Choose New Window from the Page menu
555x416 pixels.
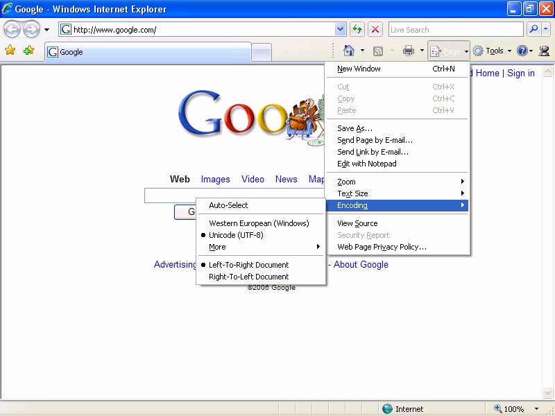397,69
